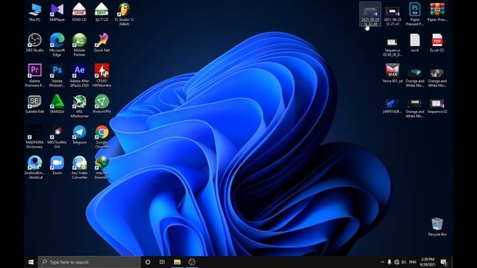477x268 pixels.
Task: Open the This PC desktop icon
Action: point(35,13)
